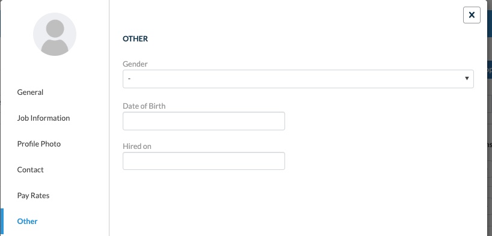Focus the Date of Birth field
Screen dimensions: 492x236
click(x=204, y=121)
